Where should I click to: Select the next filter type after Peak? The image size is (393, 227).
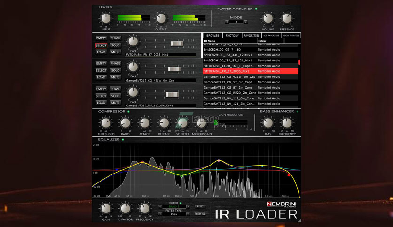188,214
